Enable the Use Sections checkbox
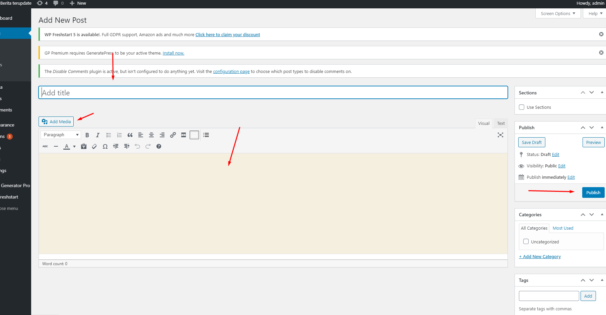Screen dimensions: 606x315 tap(522, 107)
